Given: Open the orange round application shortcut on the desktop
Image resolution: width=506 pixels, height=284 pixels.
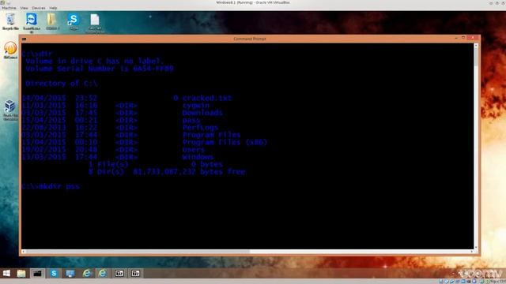Looking at the screenshot, I should coord(10,50).
